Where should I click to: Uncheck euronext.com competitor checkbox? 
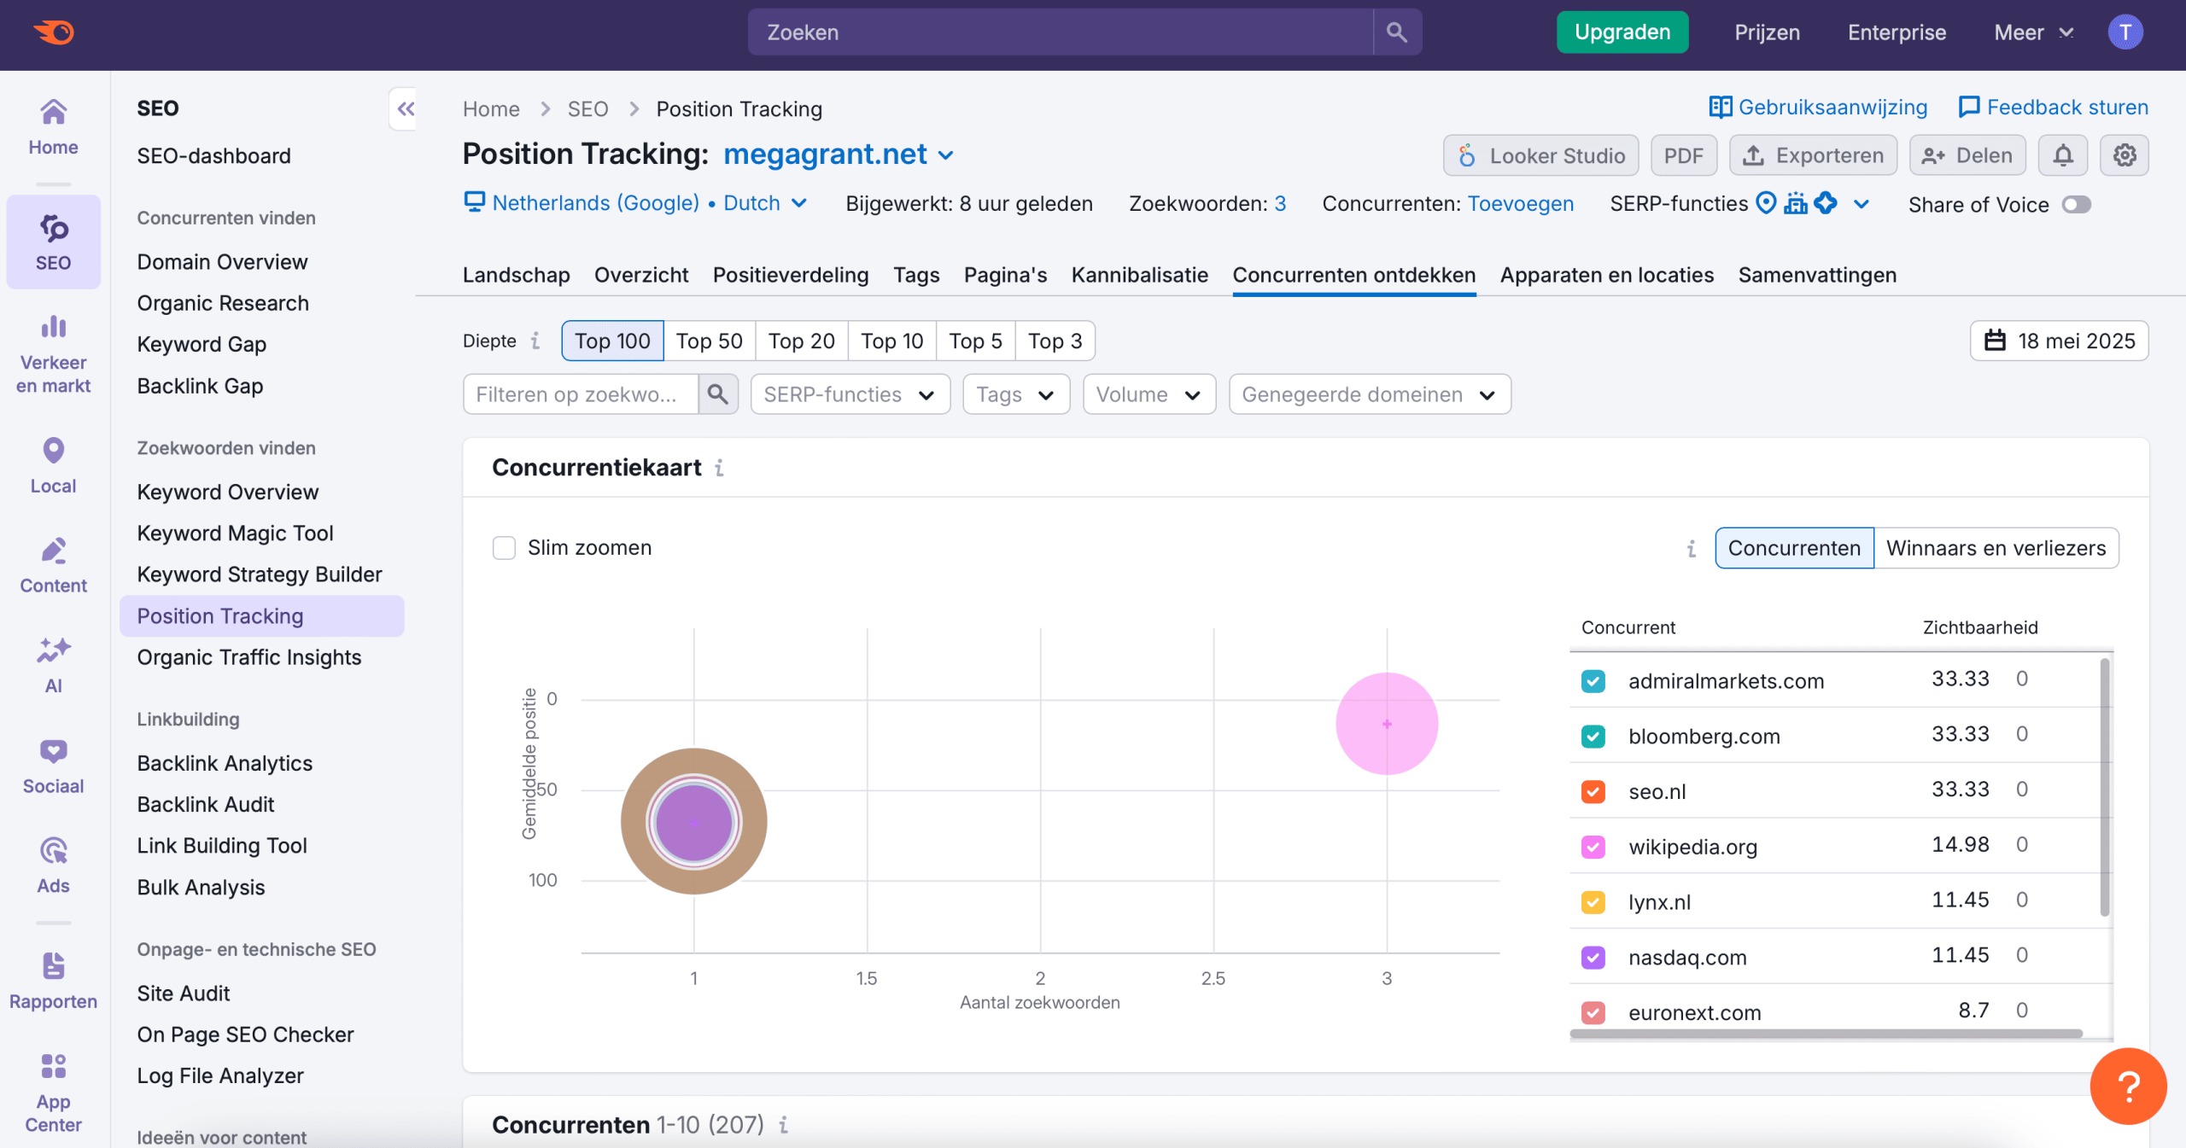(x=1593, y=1013)
